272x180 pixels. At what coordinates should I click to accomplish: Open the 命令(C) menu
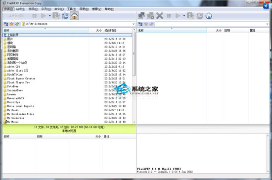59,9
